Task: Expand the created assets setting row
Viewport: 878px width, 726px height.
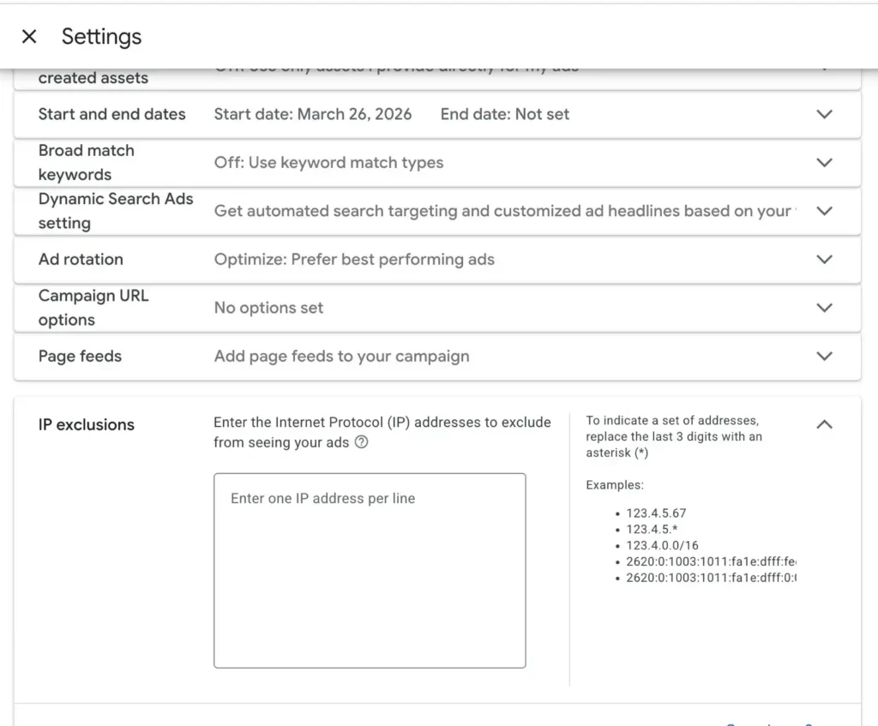Action: pyautogui.click(x=824, y=67)
